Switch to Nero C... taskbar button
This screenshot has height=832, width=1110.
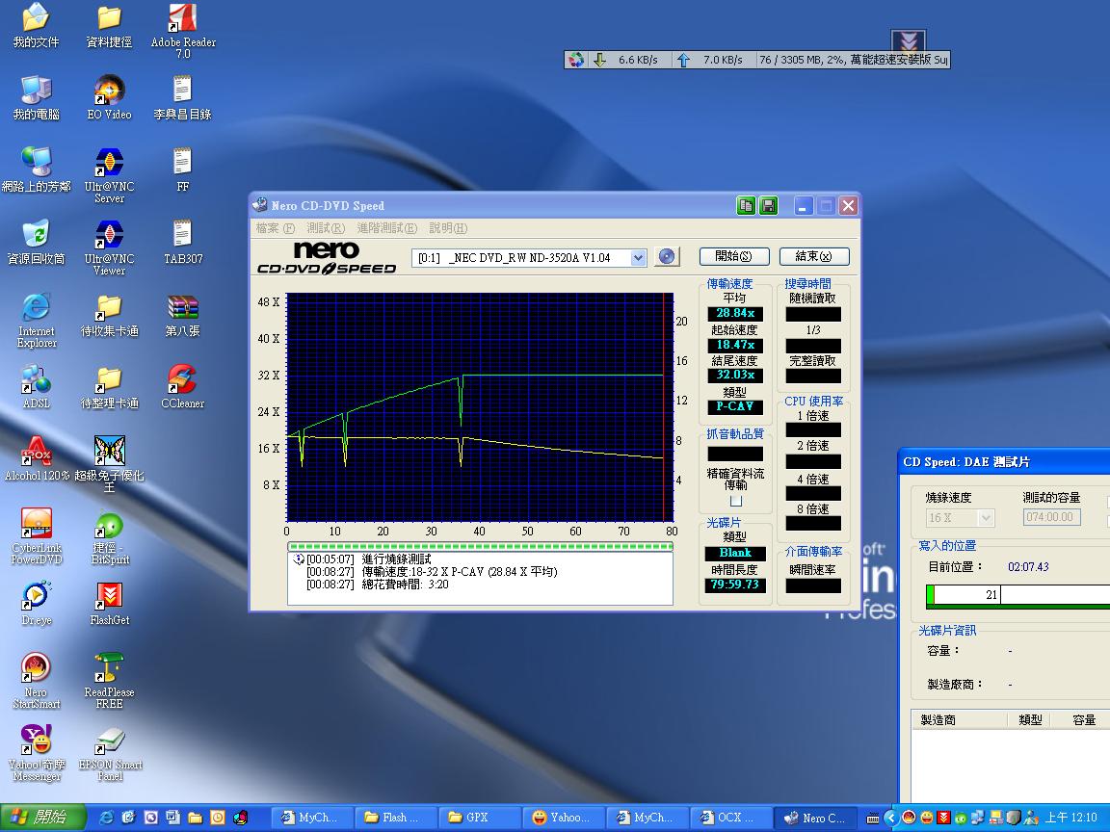coord(815,818)
